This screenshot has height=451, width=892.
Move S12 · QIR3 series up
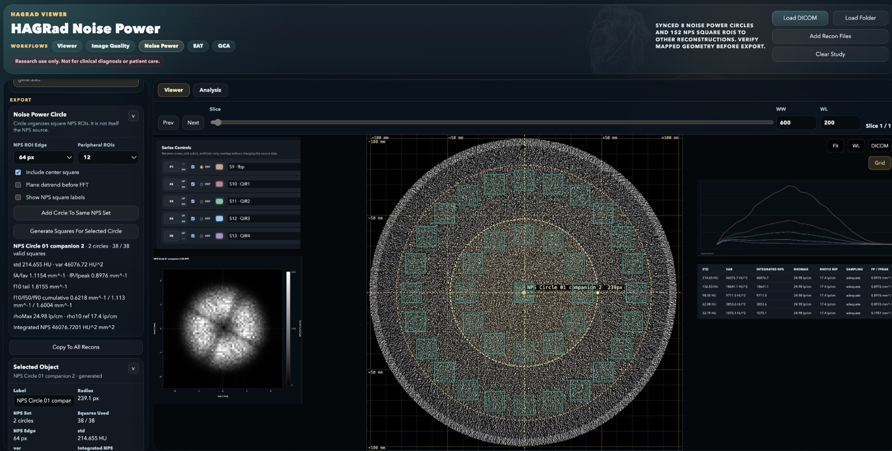183,216
